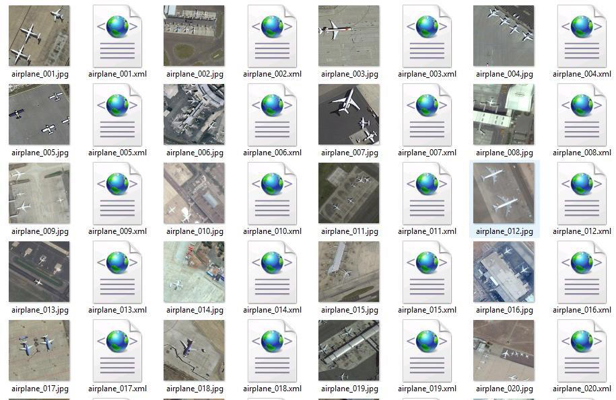This screenshot has width=616, height=400.
Task: Click the file name text airplane_002.jpg
Action: pyautogui.click(x=195, y=74)
